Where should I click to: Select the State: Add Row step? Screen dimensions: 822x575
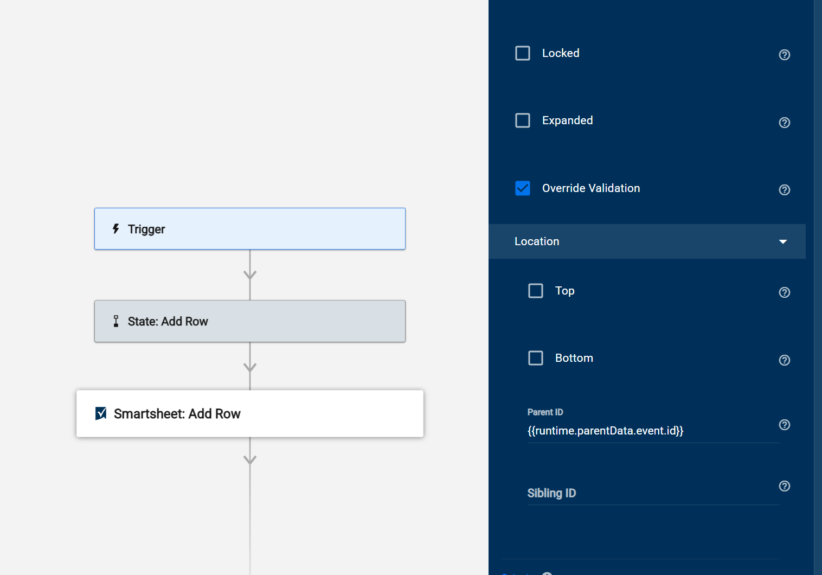click(x=250, y=321)
